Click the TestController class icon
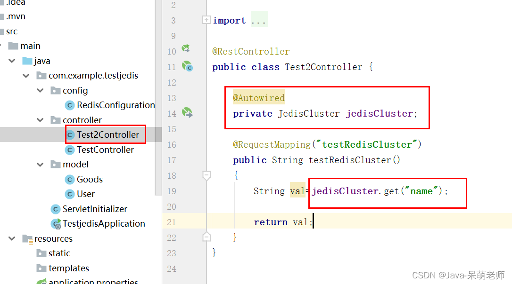Screen dimensions: 512x284 (69, 150)
